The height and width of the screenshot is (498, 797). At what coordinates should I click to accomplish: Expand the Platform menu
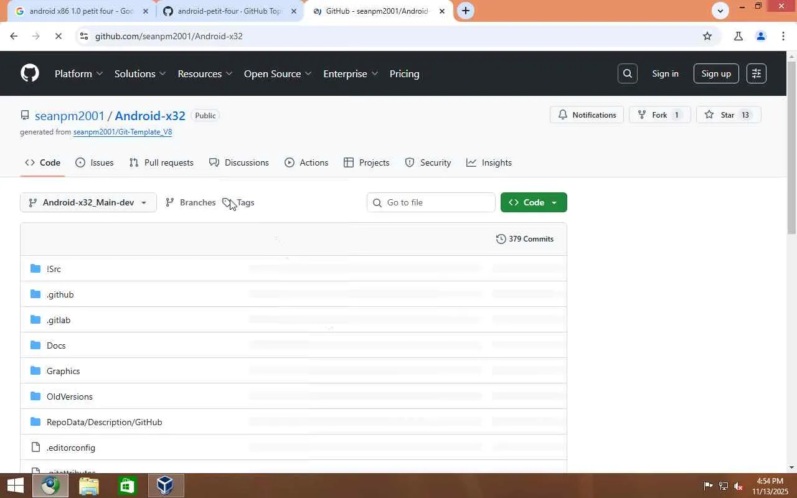[78, 73]
